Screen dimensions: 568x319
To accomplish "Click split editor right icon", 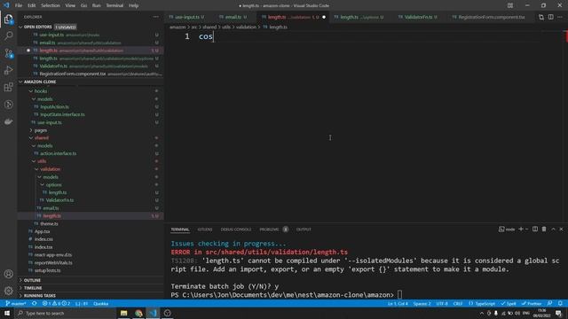I will point(550,17).
